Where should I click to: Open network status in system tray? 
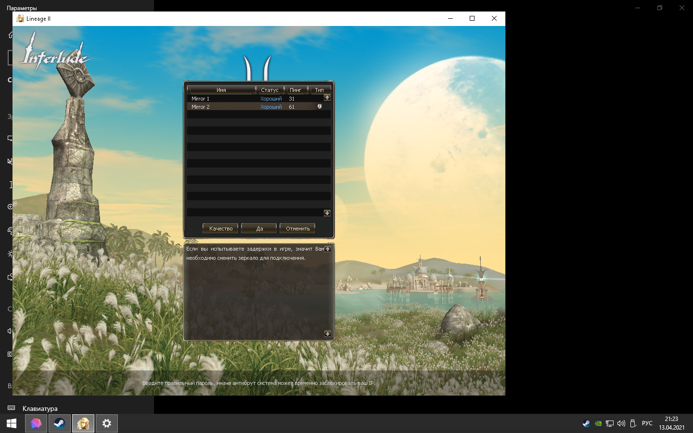(610, 423)
